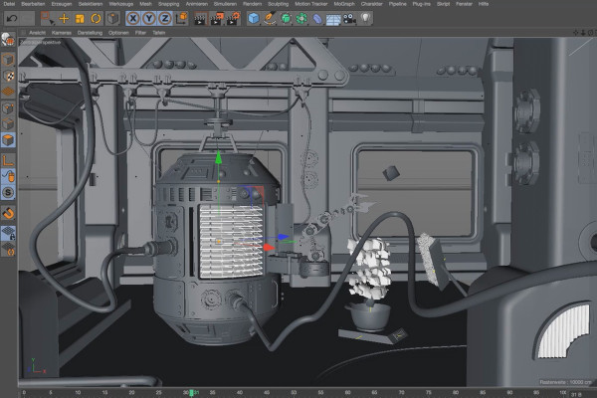Toggle Viewport Solo S icon

(x=8, y=192)
